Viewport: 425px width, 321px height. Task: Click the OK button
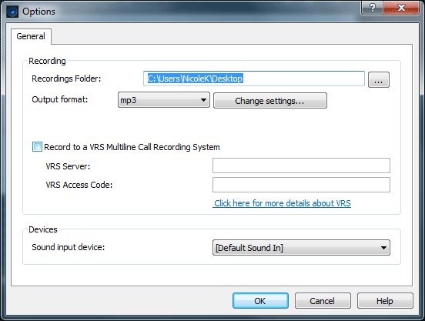(x=260, y=301)
